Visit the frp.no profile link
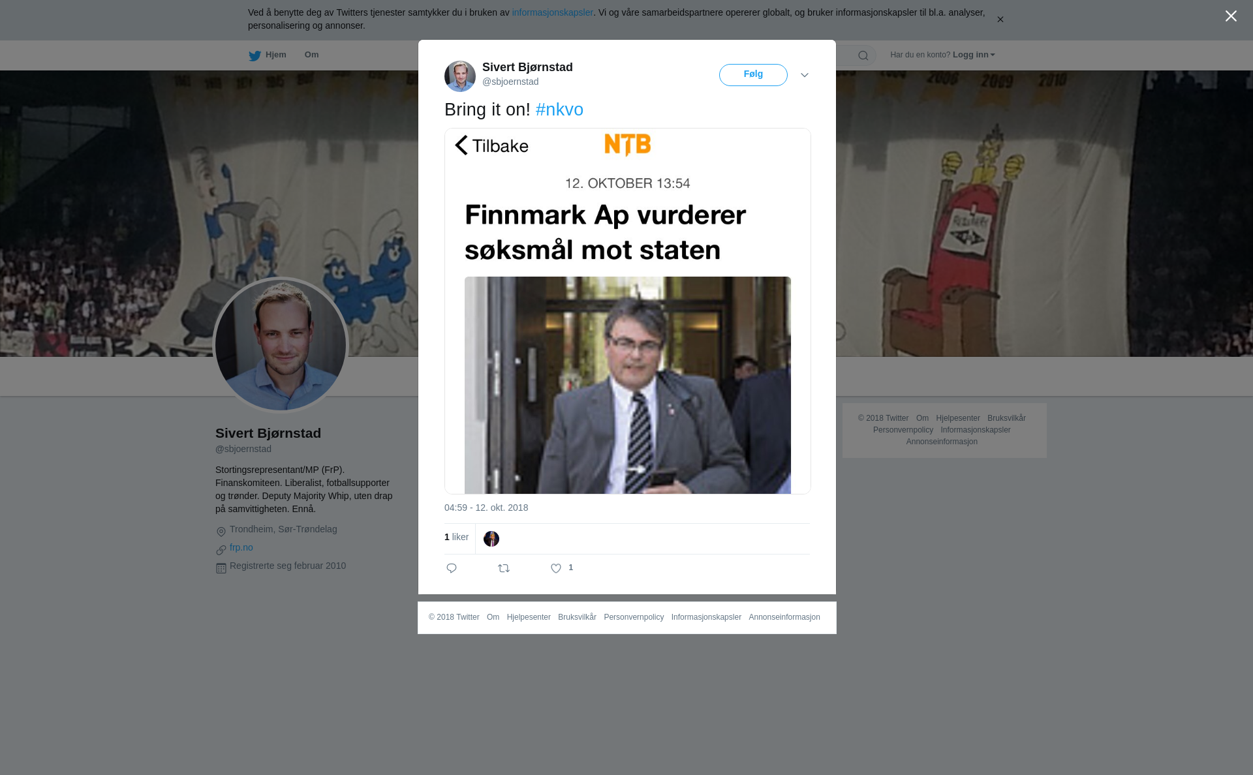 241,547
